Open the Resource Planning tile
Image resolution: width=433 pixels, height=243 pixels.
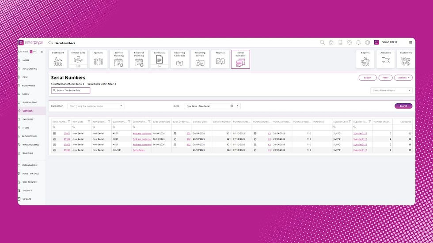(x=139, y=59)
